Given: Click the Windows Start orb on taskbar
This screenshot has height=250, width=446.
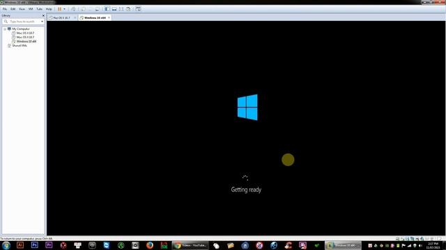Looking at the screenshot, I should [6, 245].
